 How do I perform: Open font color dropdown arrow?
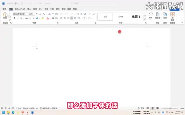[50, 18]
